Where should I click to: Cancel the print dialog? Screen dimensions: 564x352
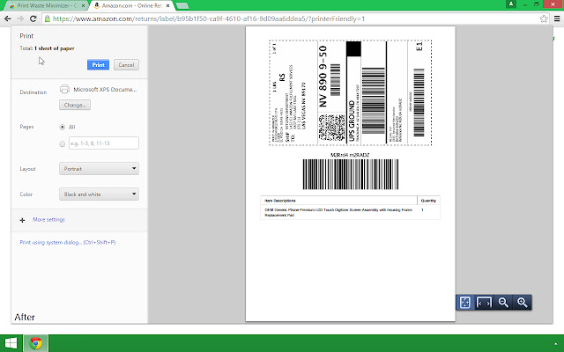[126, 64]
